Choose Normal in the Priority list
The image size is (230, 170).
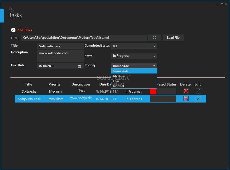(x=134, y=86)
